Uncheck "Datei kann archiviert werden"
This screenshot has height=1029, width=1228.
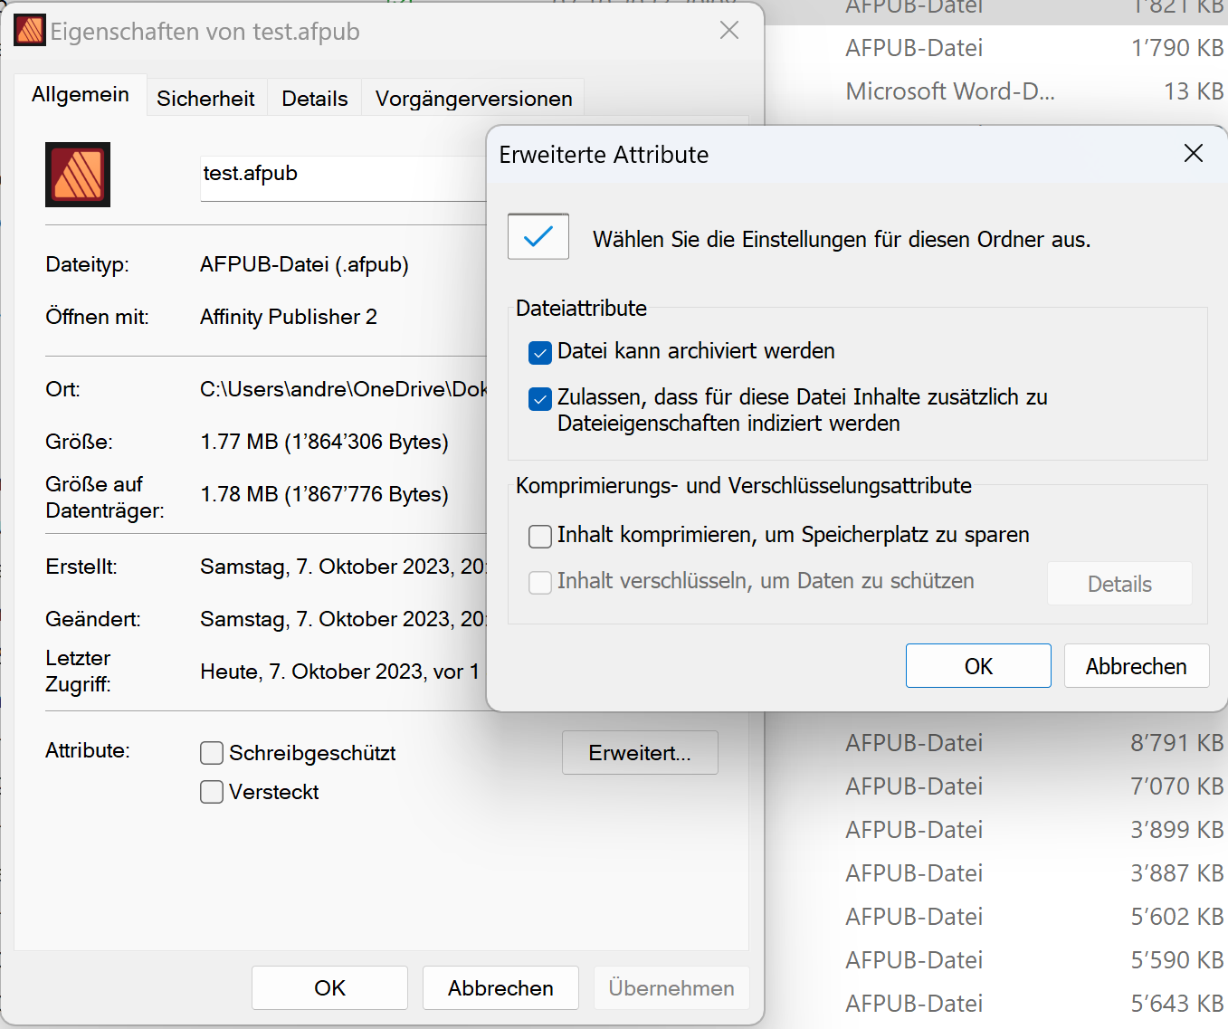539,353
